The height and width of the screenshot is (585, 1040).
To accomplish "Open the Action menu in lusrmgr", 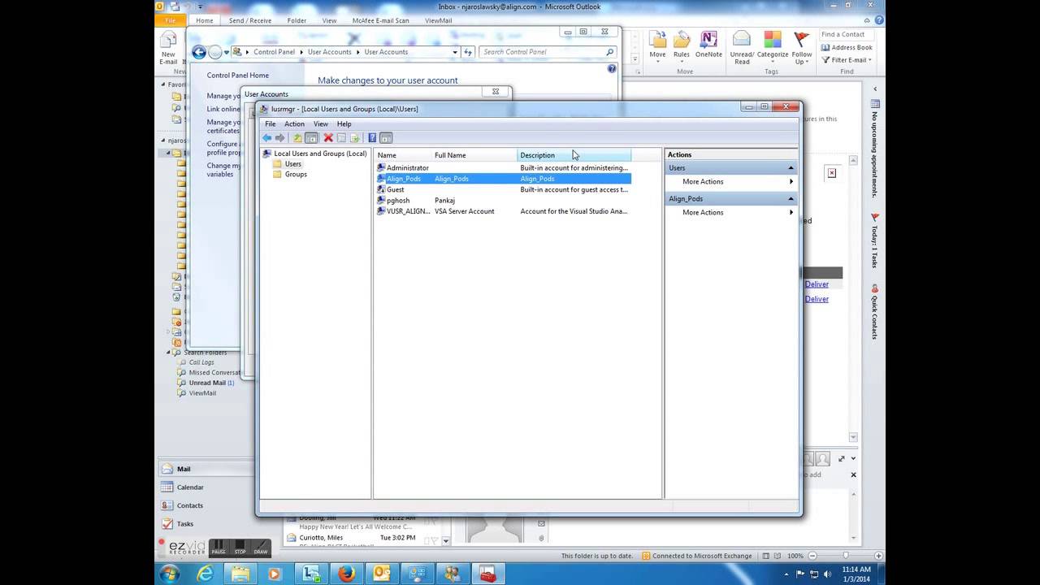I will (294, 124).
